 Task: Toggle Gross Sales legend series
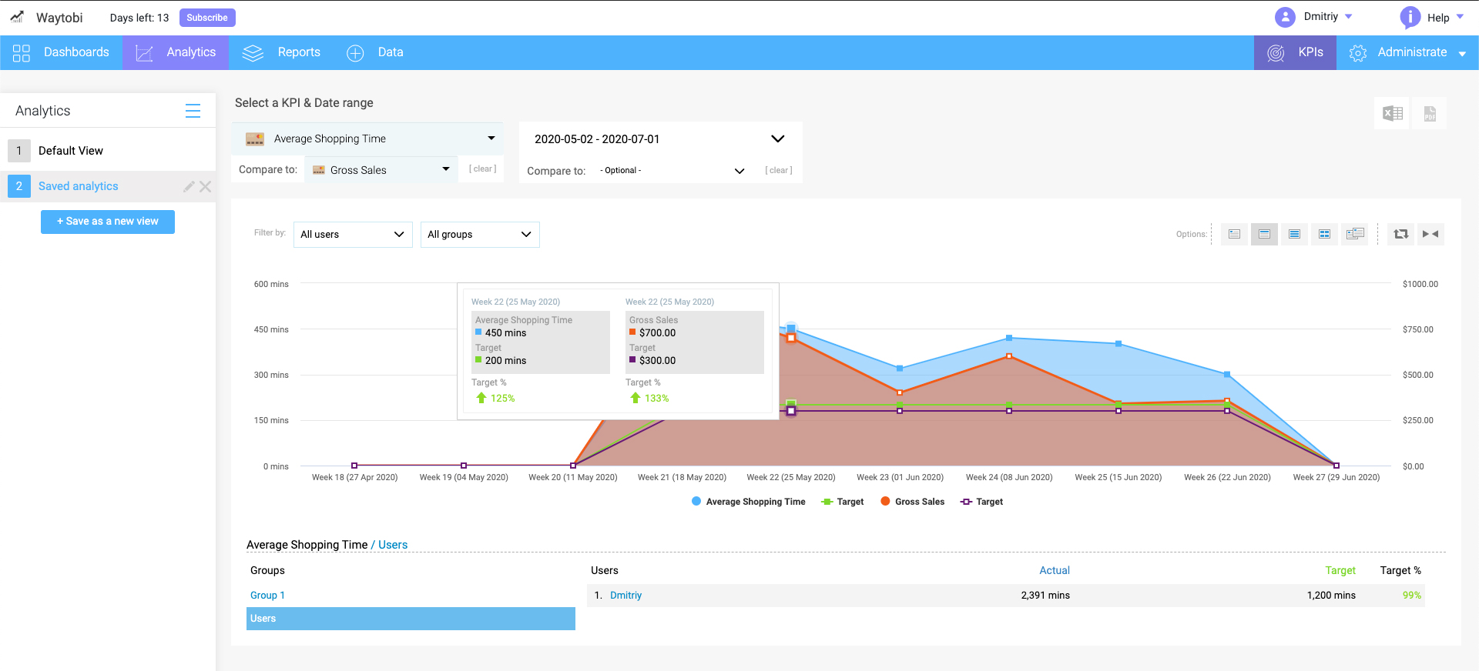pyautogui.click(x=913, y=502)
